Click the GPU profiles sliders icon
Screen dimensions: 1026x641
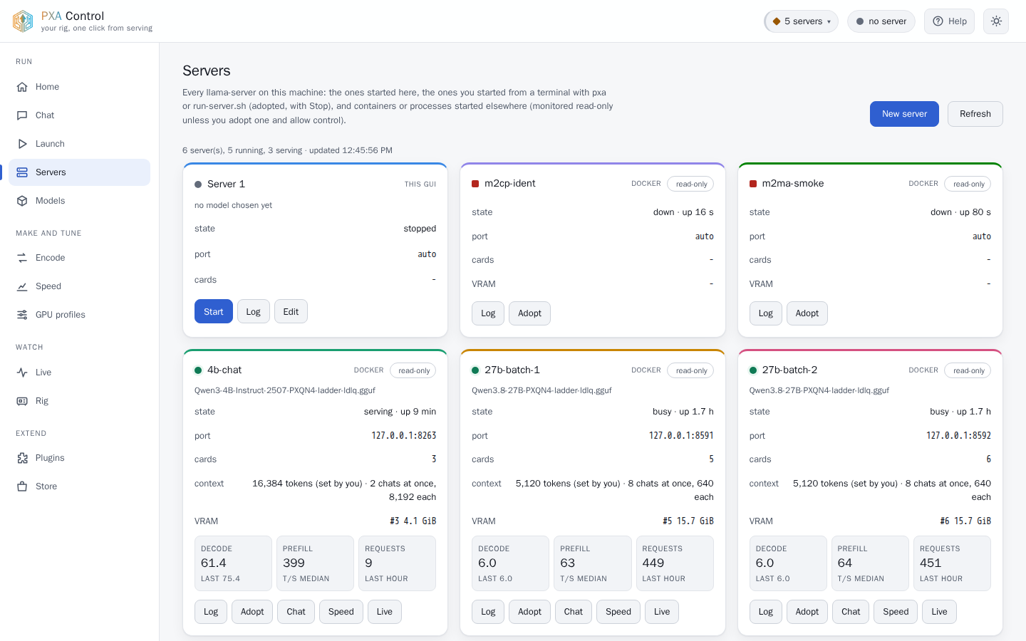[22, 315]
